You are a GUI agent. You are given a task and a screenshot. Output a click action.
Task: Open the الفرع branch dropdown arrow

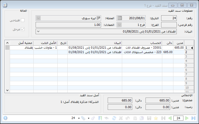119,25
